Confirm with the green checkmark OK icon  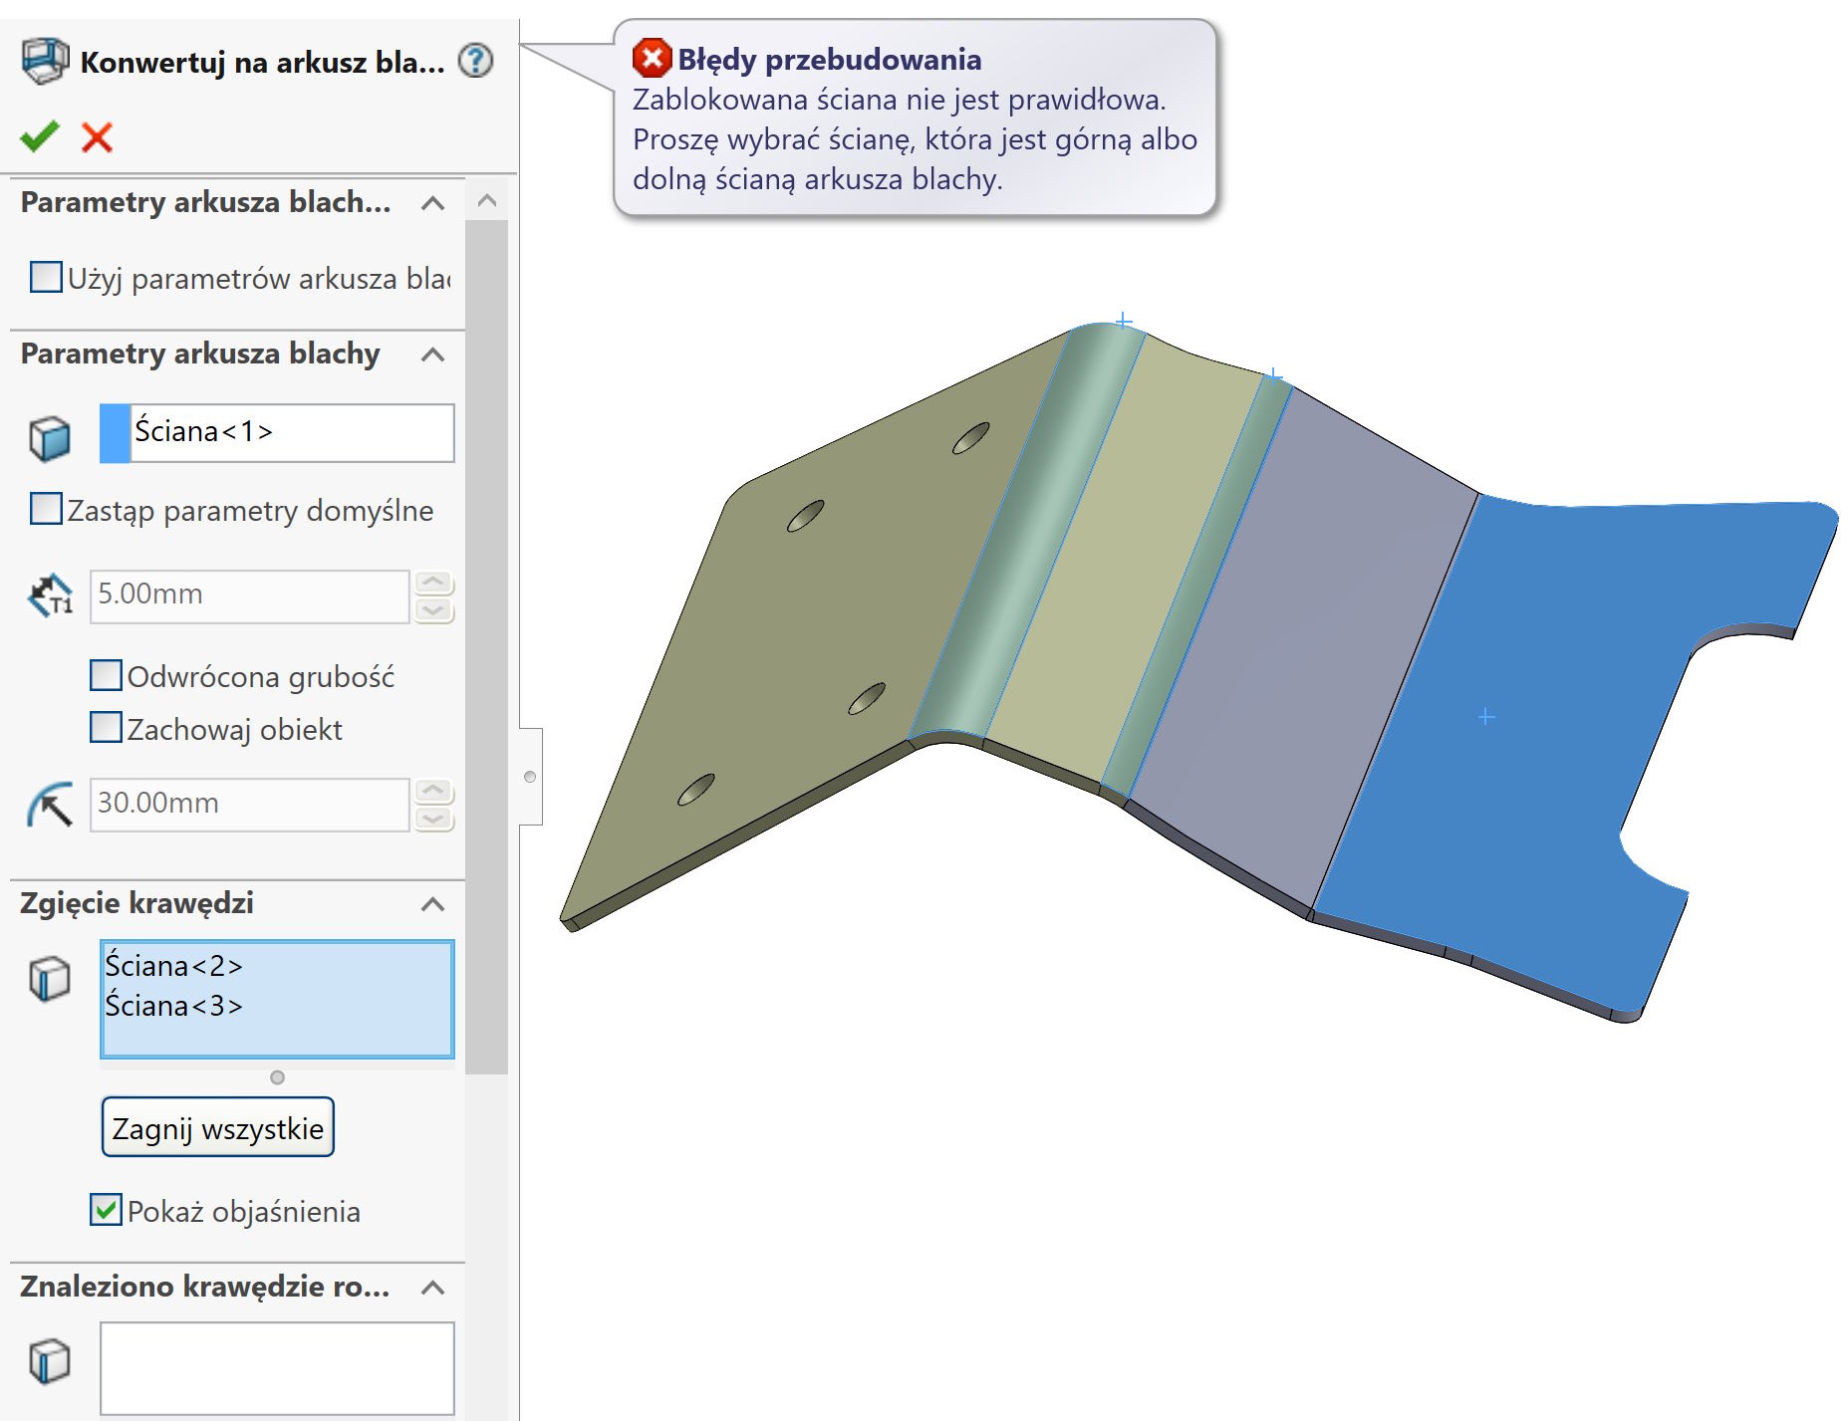(40, 136)
